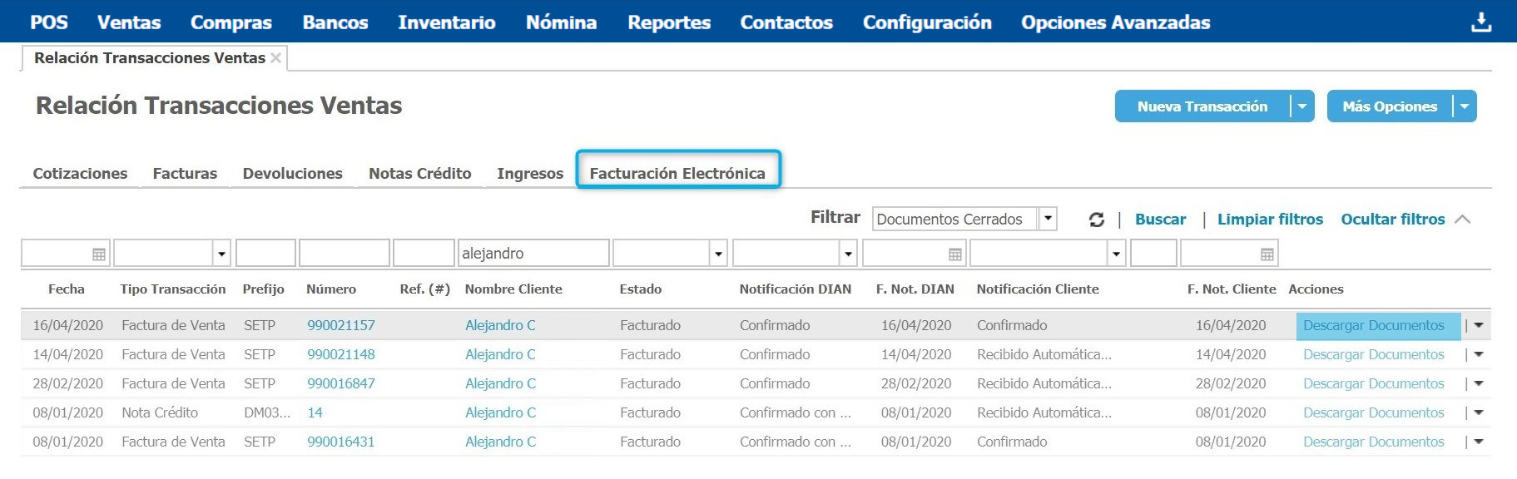The height and width of the screenshot is (479, 1517).
Task: Click the Nombre Cliente filter field
Action: click(x=533, y=254)
